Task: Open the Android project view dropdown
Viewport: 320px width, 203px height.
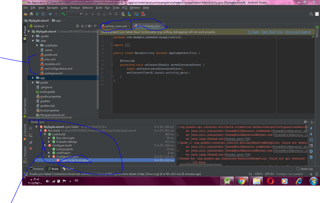Action: pyautogui.click(x=39, y=26)
